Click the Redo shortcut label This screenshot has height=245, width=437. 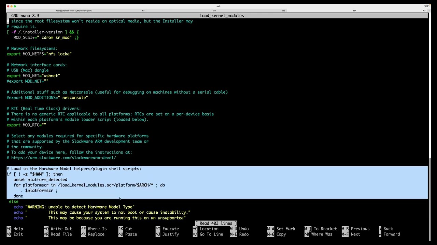pos(244,234)
